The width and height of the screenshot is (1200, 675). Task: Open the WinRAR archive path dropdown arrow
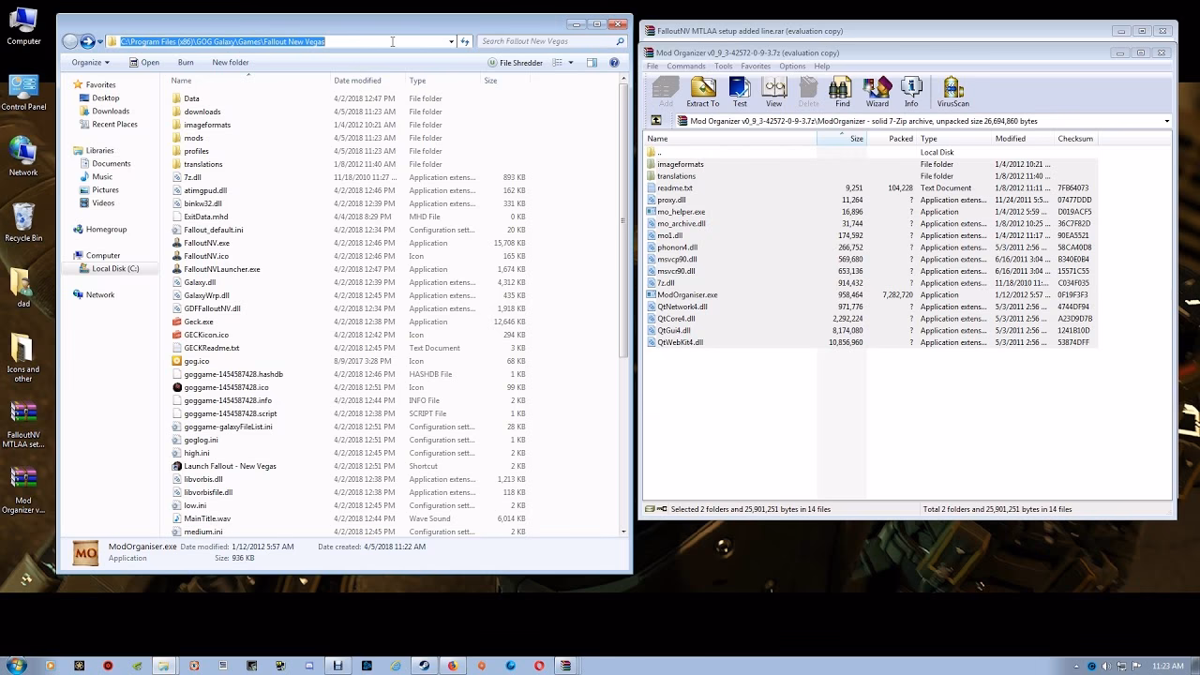click(x=1166, y=121)
